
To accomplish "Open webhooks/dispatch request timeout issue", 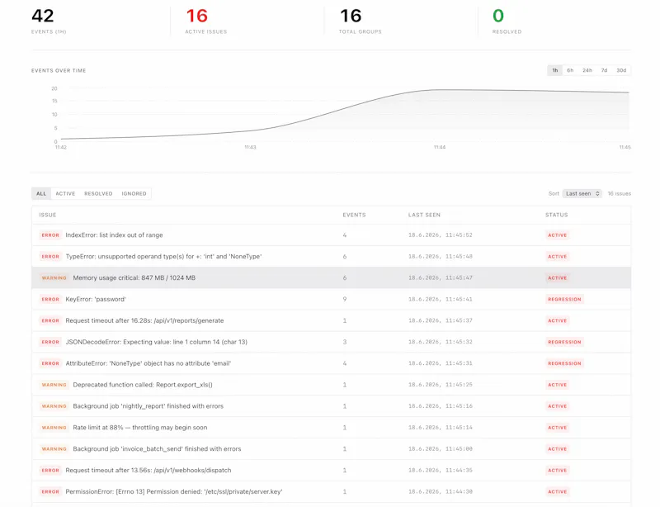I will pyautogui.click(x=331, y=471).
